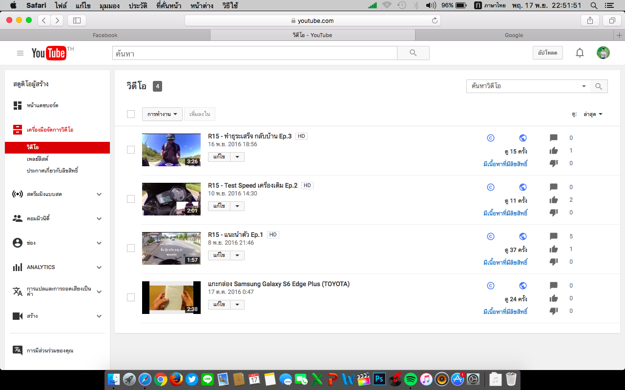Open the ที่คั่นหน้า menu
This screenshot has height=390, width=625.
168,5
